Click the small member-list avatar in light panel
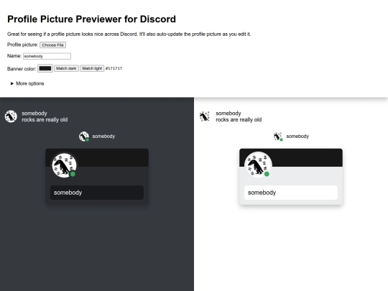The height and width of the screenshot is (291, 388). coord(278,137)
